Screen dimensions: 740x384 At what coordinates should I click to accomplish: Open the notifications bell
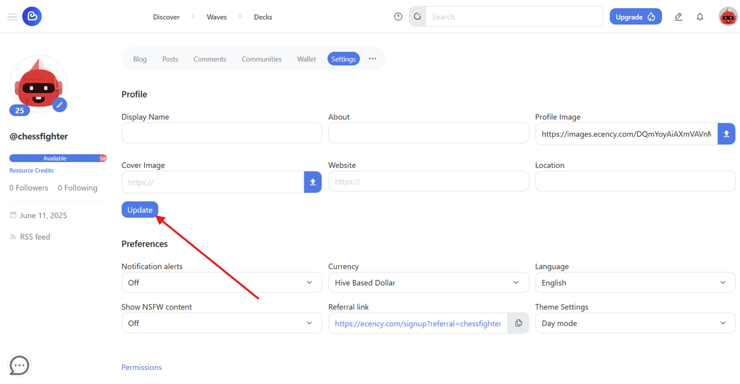point(700,17)
